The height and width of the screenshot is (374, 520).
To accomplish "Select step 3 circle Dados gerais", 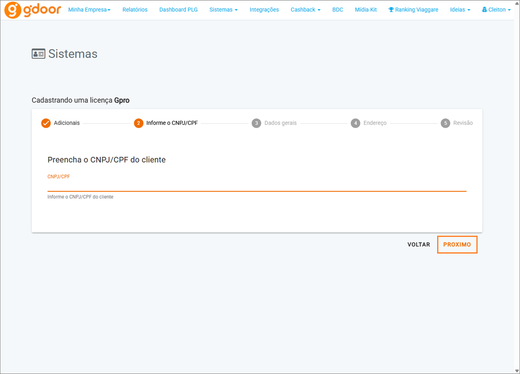I will (x=256, y=123).
